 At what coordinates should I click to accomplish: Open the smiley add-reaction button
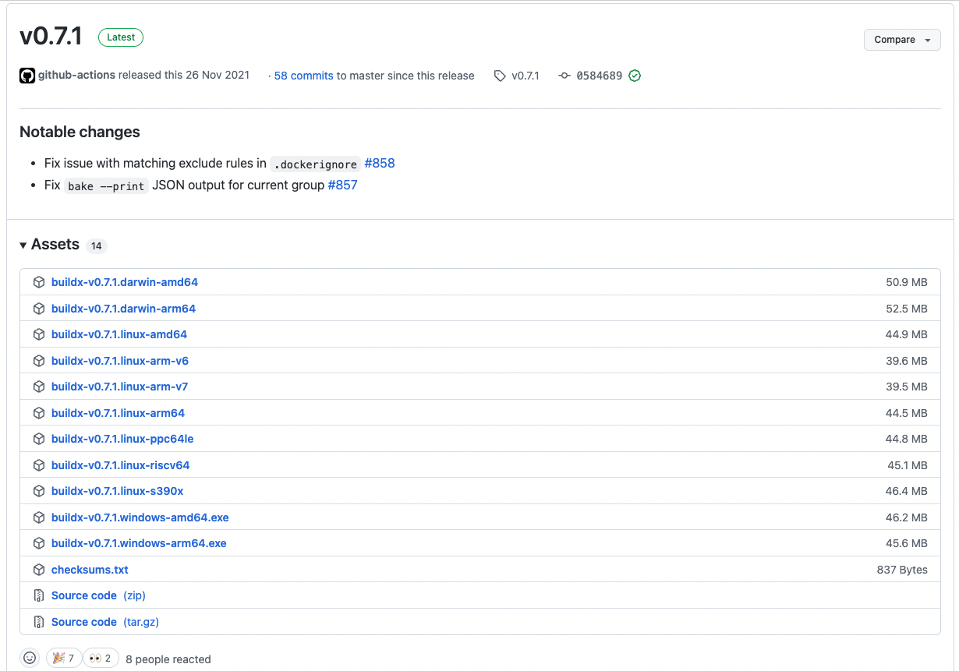coord(30,659)
